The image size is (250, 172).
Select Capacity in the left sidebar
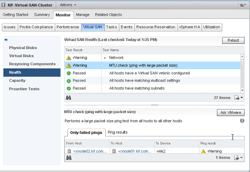pos(17,81)
